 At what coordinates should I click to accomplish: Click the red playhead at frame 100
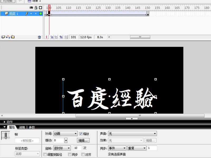49,8
